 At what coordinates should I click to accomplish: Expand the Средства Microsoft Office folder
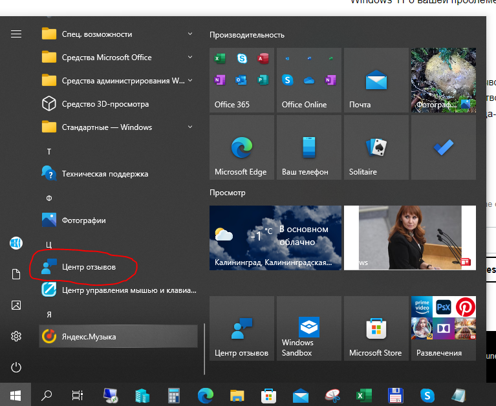tap(118, 58)
